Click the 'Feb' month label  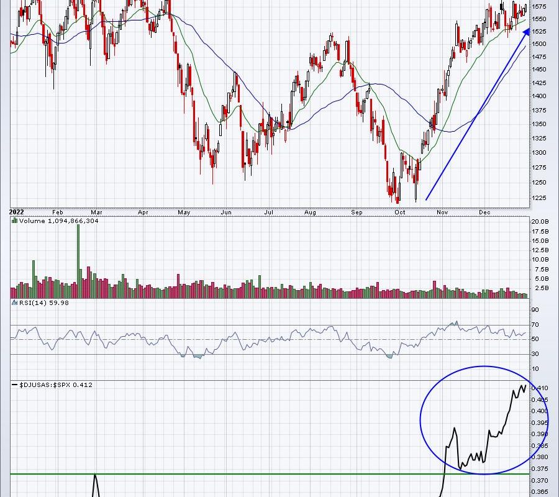(x=57, y=212)
